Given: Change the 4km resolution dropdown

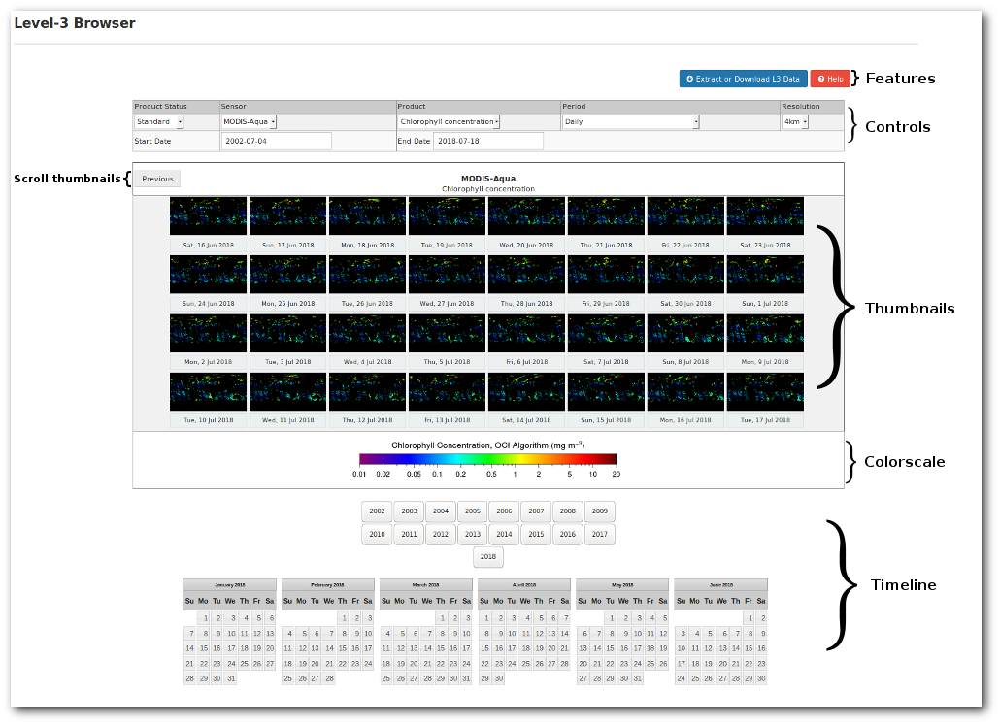Looking at the screenshot, I should (795, 122).
